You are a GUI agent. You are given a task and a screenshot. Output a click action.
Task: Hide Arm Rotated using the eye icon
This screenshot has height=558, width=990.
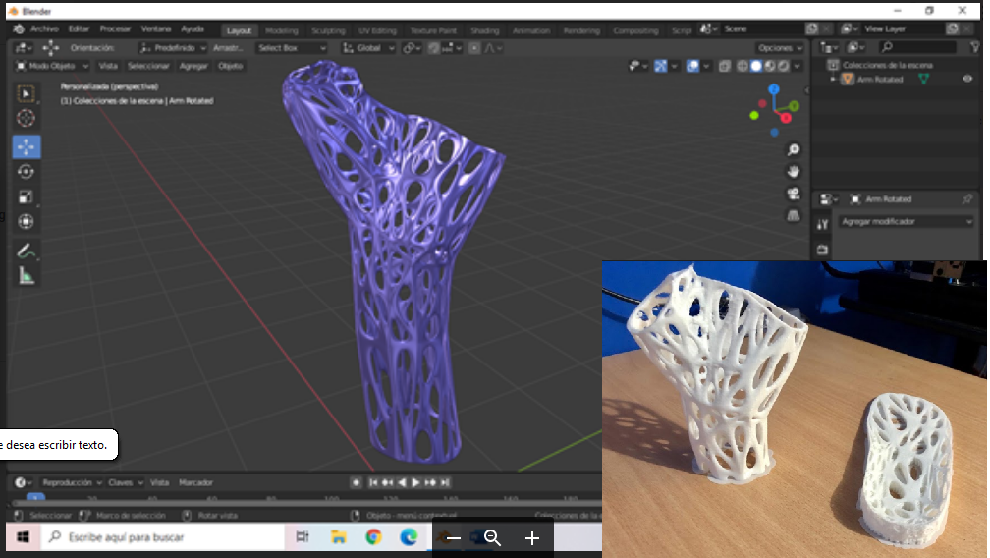click(966, 80)
